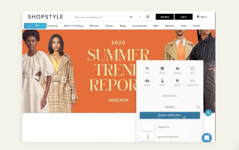
Task: Insert a Custom Code block
Action: (x=193, y=82)
